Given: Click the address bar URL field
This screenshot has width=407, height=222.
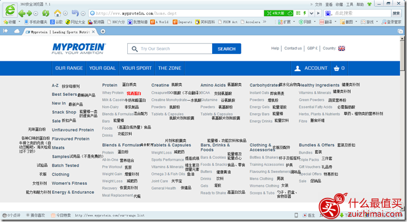Looking at the screenshot, I should pyautogui.click(x=177, y=13).
